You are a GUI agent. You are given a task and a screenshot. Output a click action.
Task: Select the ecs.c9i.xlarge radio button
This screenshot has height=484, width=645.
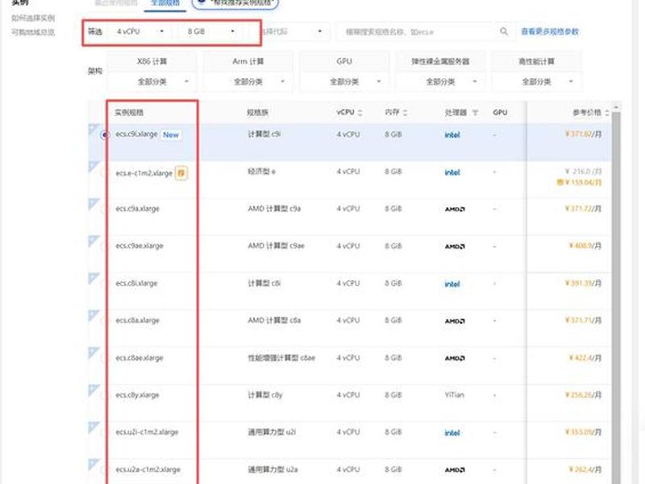tap(105, 135)
